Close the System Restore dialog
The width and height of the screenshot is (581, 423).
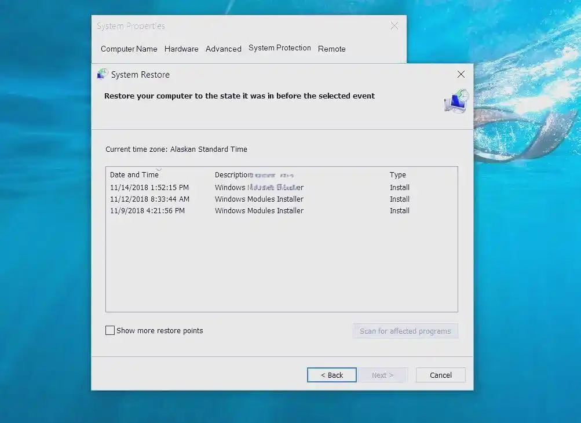click(461, 74)
